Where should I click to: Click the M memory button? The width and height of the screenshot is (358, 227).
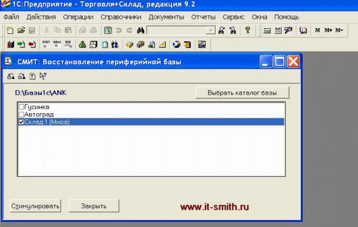pyautogui.click(x=318, y=30)
